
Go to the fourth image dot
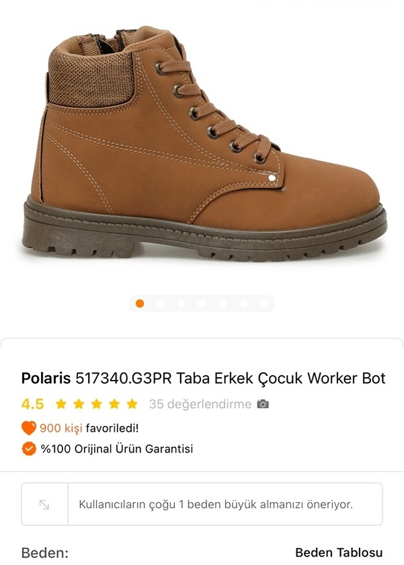coord(202,303)
